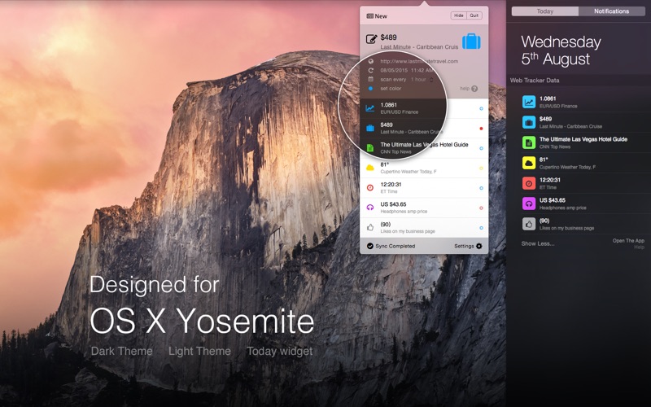Click red status dot on Caribbean Cruise row
The height and width of the screenshot is (407, 651).
click(481, 129)
